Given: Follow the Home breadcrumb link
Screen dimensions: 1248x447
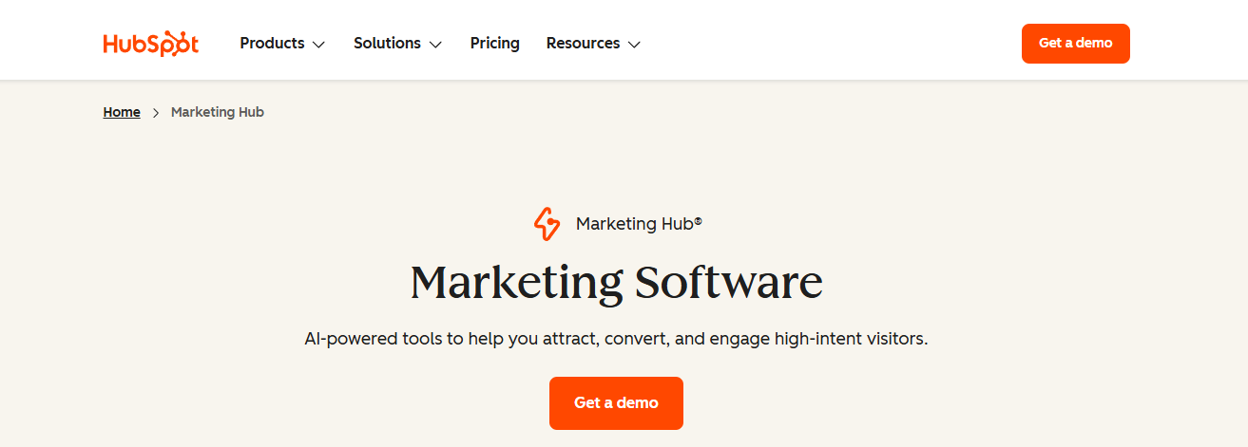Looking at the screenshot, I should coord(122,112).
